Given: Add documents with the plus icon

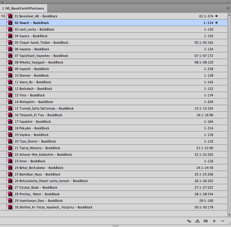Looking at the screenshot, I should [214, 221].
